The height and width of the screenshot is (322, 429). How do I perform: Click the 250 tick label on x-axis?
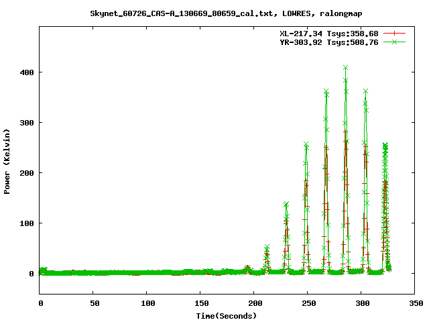coord(309,303)
